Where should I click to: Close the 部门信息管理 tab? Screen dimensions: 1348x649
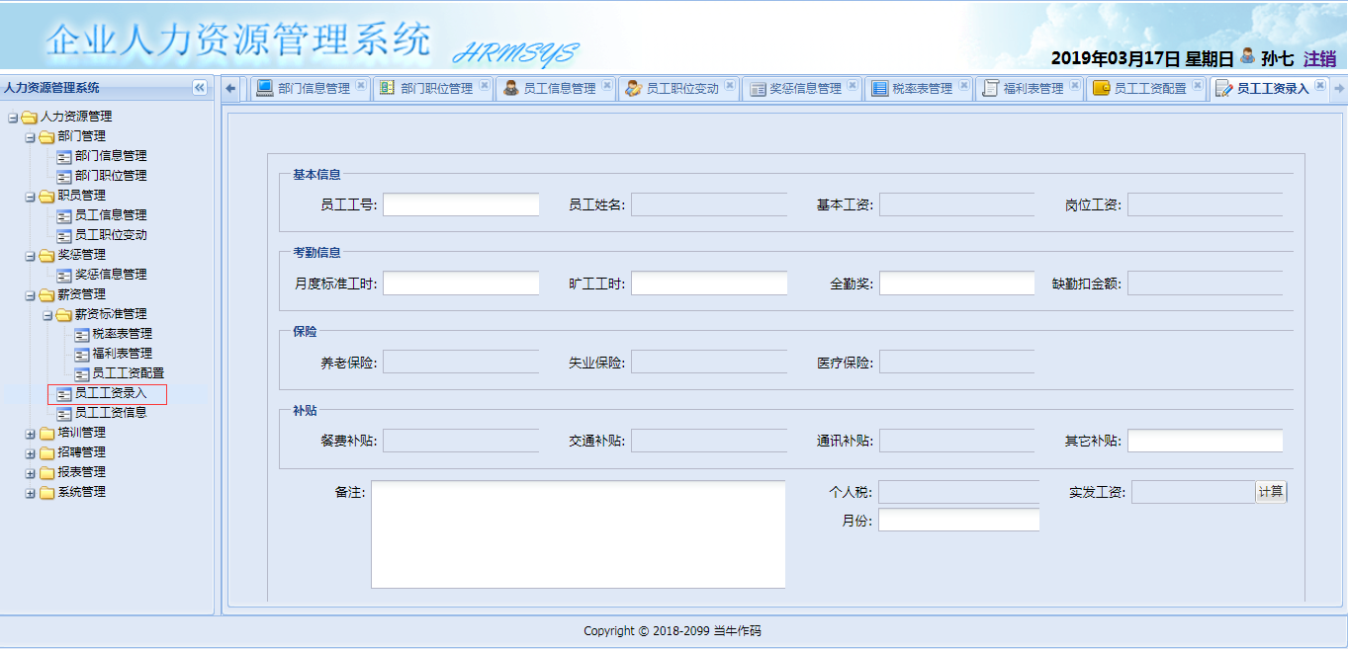[x=361, y=86]
